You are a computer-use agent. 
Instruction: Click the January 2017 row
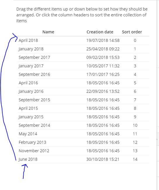pyautogui.click(x=83, y=66)
